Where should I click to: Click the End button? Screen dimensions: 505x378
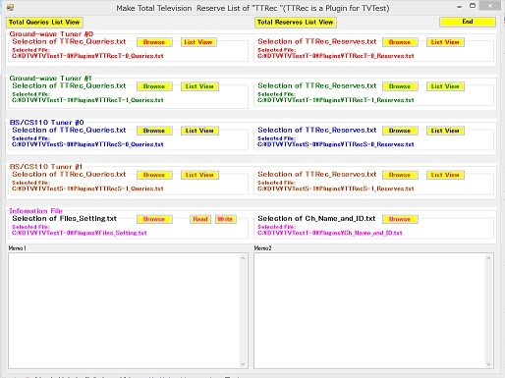pyautogui.click(x=468, y=22)
